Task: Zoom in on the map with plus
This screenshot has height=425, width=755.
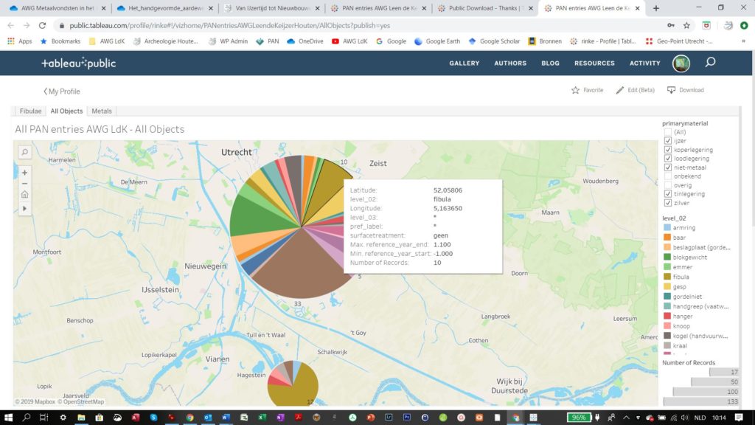Action: coord(24,173)
